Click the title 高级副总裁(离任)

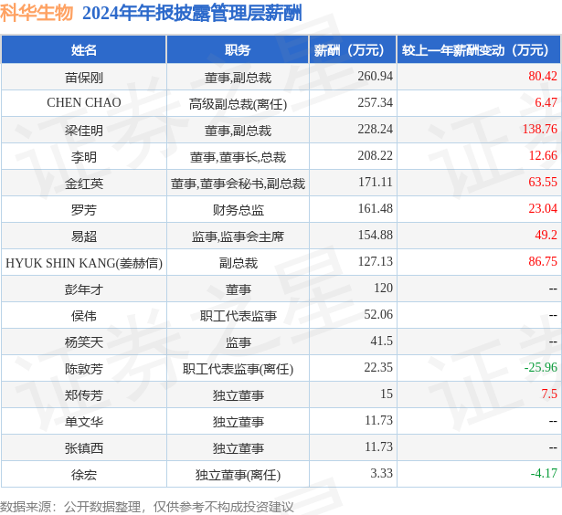(x=238, y=104)
